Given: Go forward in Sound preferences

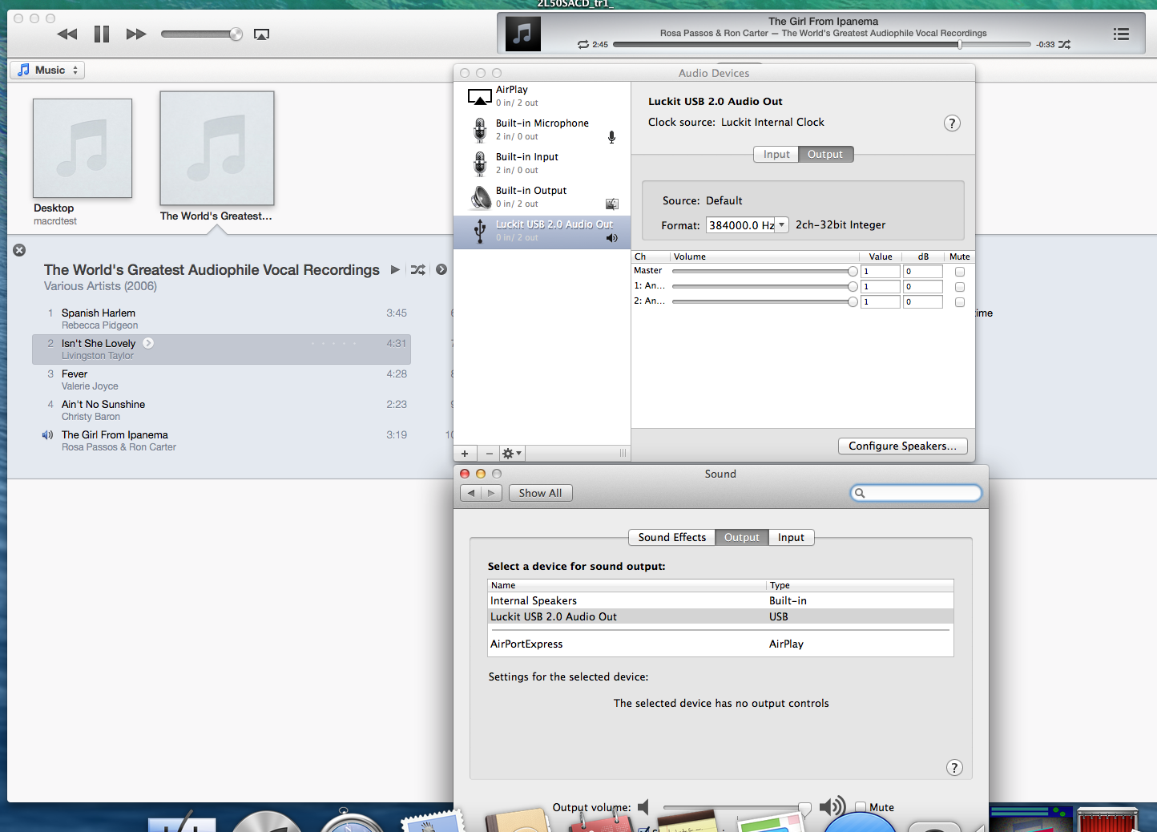Looking at the screenshot, I should pos(492,493).
